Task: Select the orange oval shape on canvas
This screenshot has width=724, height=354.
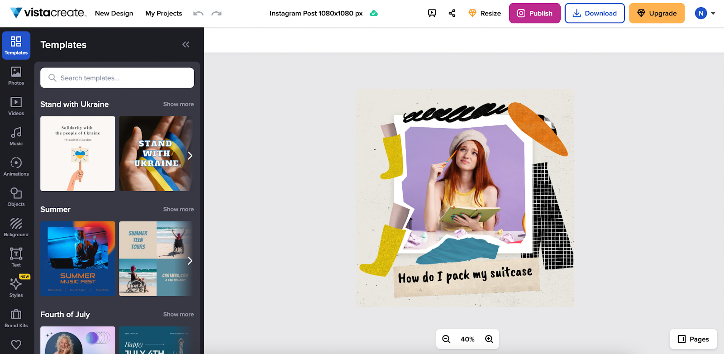Action: click(537, 129)
